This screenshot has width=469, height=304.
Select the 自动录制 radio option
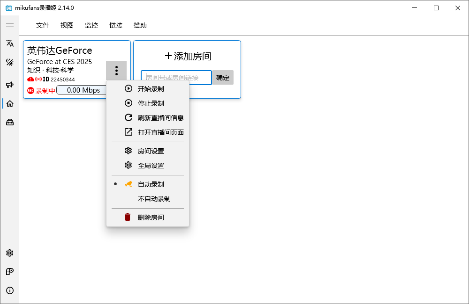[x=148, y=184]
